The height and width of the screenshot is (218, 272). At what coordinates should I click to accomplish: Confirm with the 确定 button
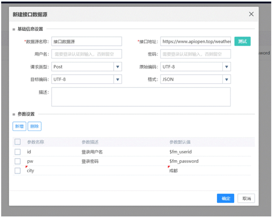225,198
